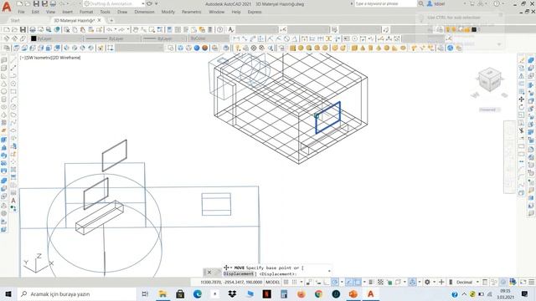Image resolution: width=536 pixels, height=301 pixels.
Task: Toggle the drawing grid display
Action: [286, 283]
